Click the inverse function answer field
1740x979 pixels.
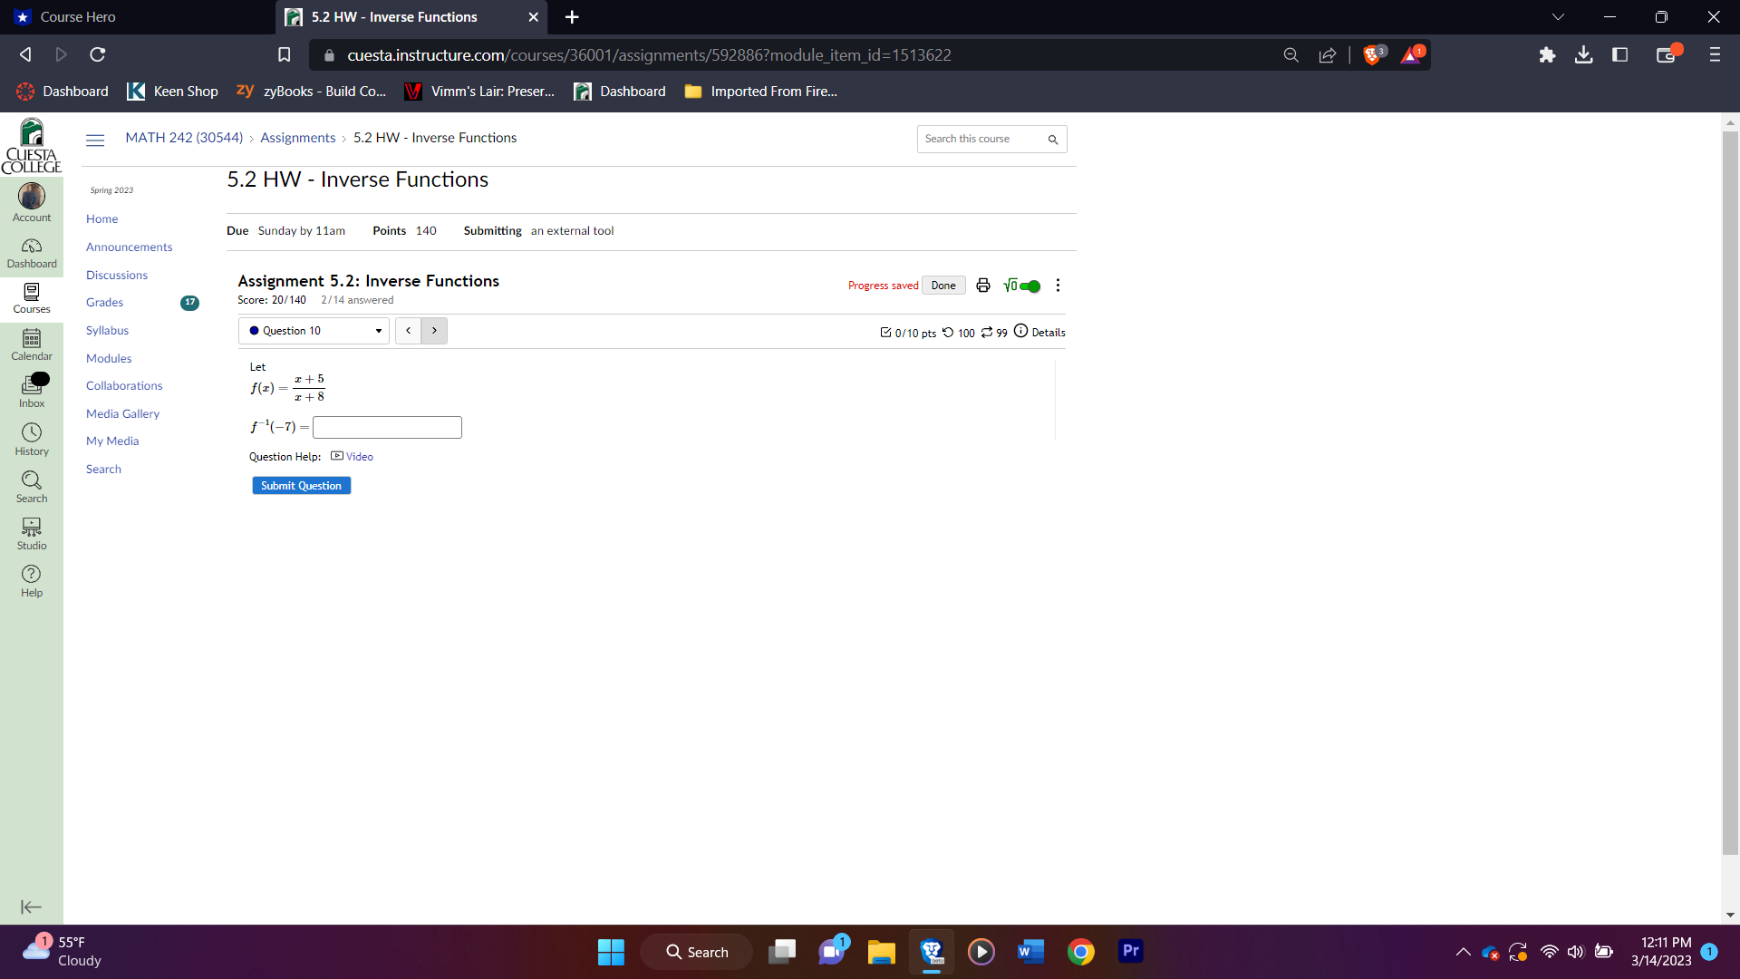[x=387, y=427]
